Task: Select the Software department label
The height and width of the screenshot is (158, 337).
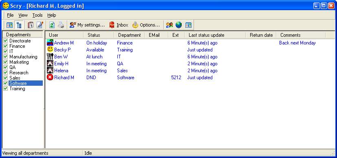Action: tap(18, 83)
